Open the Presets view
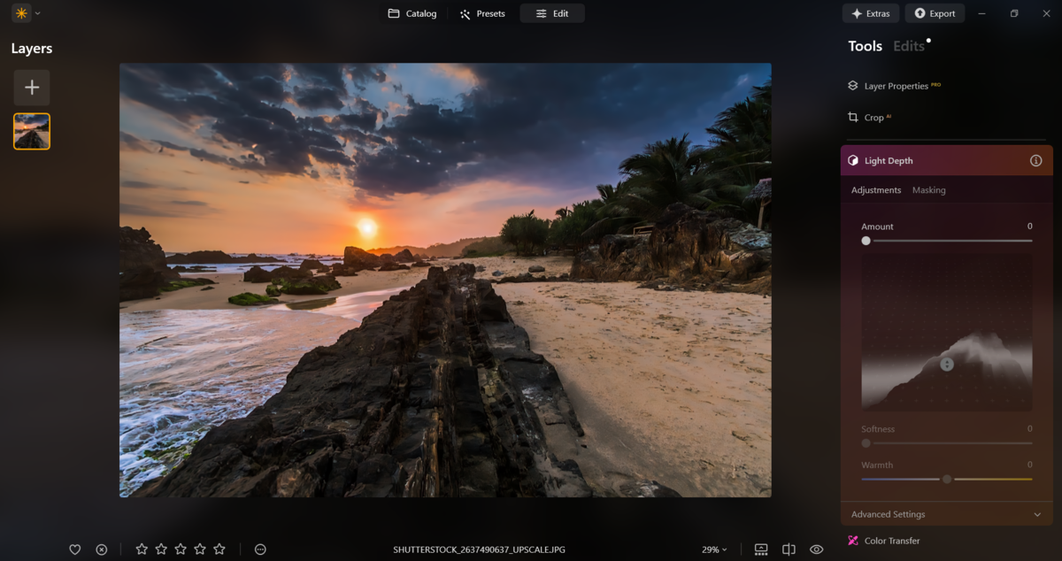 pos(482,13)
